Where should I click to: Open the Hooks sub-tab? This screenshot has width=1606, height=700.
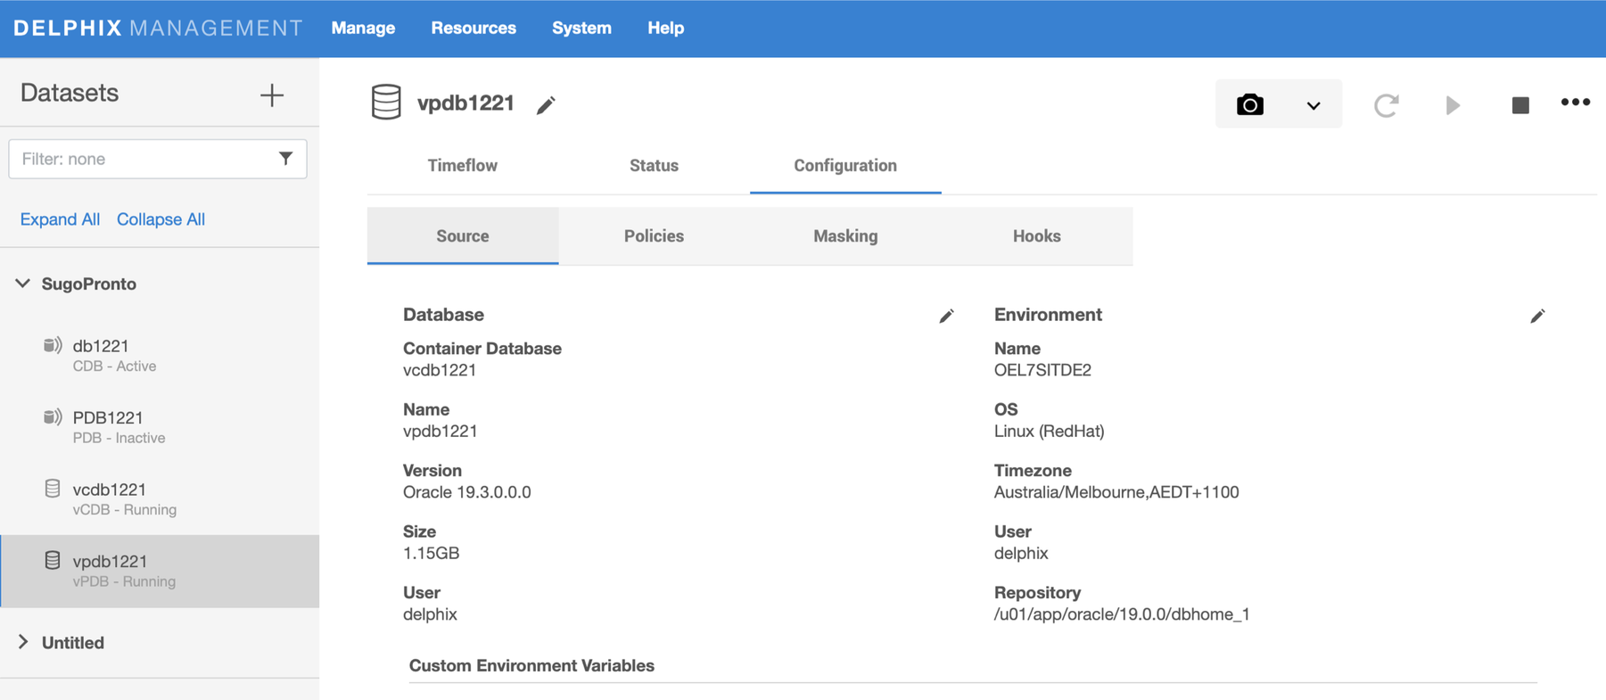(1037, 236)
